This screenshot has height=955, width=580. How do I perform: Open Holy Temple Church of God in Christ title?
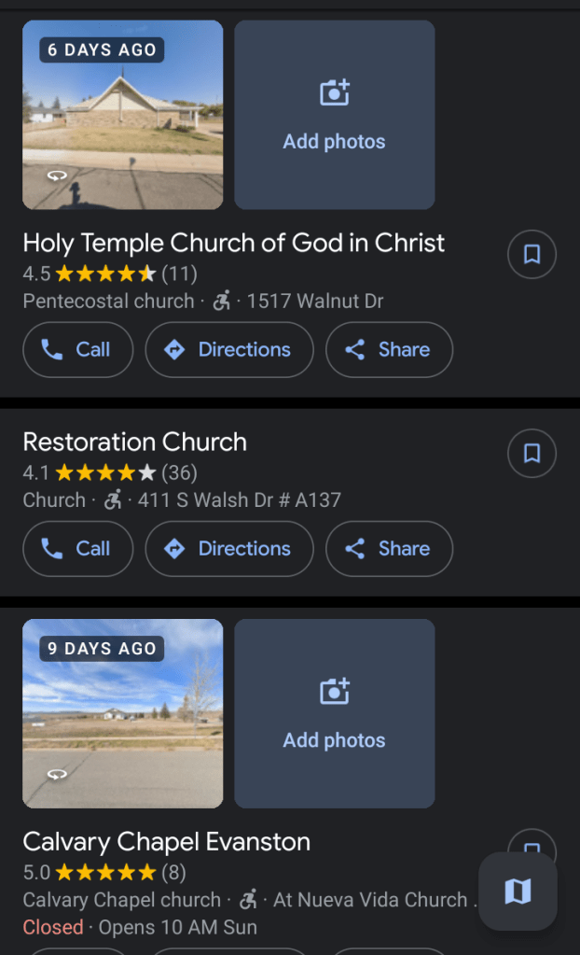pos(233,243)
